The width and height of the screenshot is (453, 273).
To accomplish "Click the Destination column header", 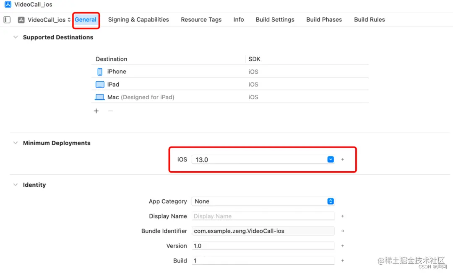I will click(112, 59).
